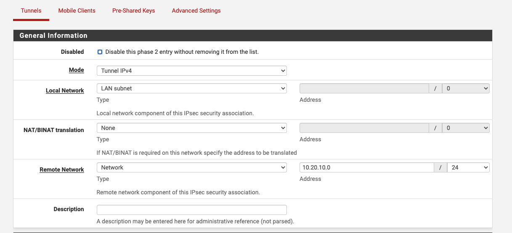Screen dimensions: 512x233
Task: Open the NAT/BINAT translation type dropdown
Action: click(x=191, y=128)
